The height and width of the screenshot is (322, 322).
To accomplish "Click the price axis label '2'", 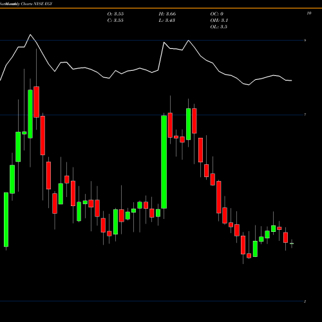I will 305,301.
